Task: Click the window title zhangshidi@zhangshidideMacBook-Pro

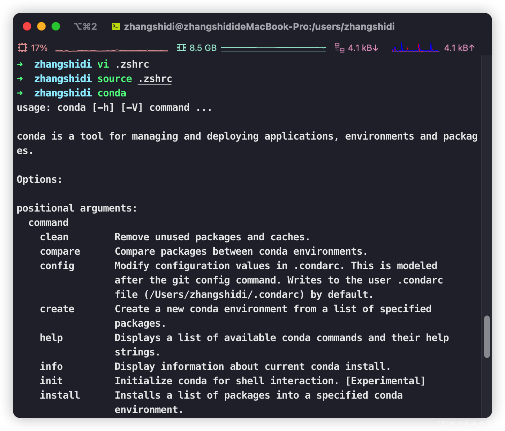Action: point(259,27)
